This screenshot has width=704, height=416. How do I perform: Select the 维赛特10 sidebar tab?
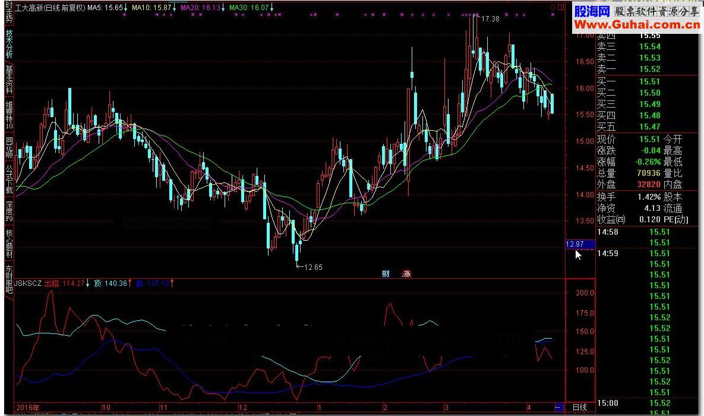pyautogui.click(x=9, y=115)
